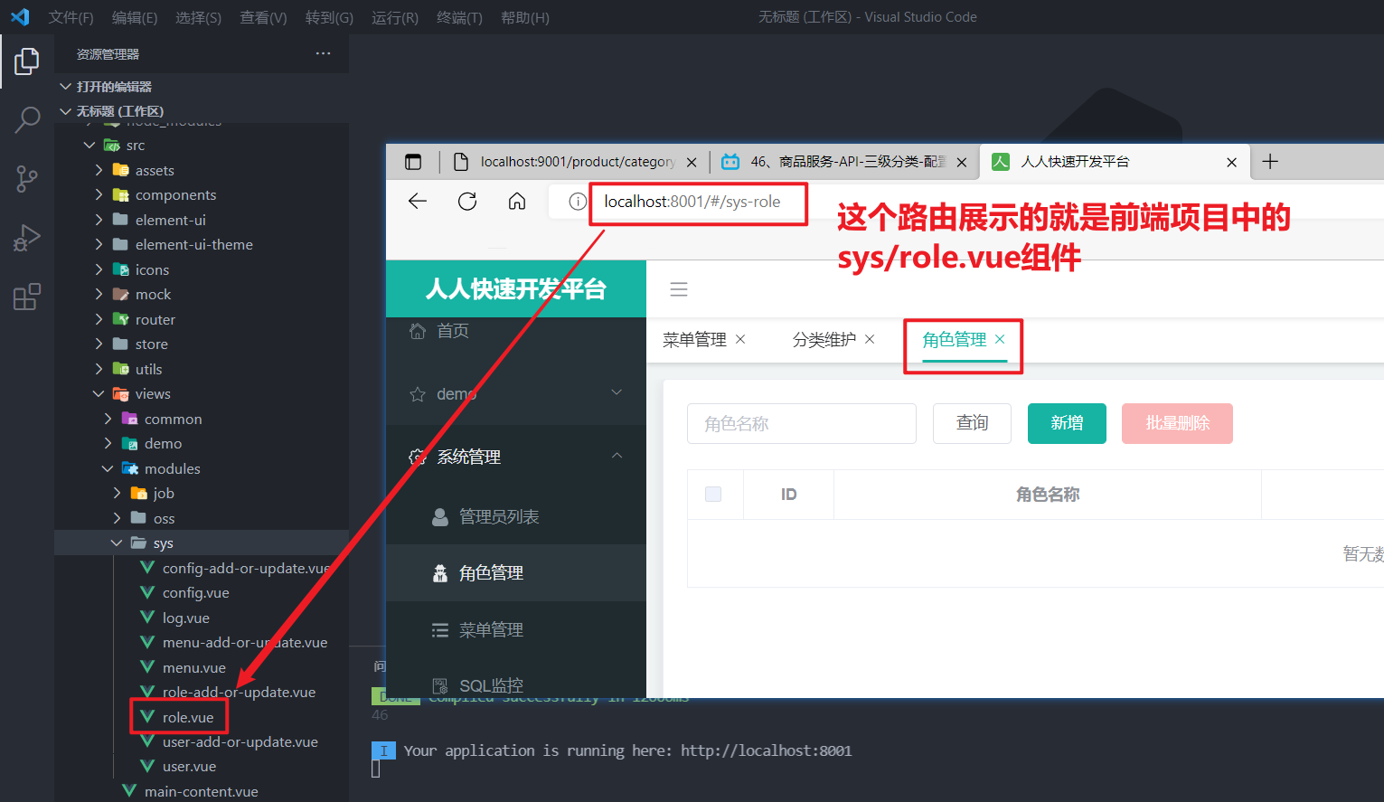This screenshot has height=802, width=1384.
Task: Expand the demo sidebar menu
Action: click(x=516, y=394)
